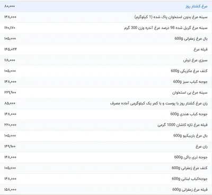
Task: Click جوجه کباب سبز 600g product name
Action: 190,82
